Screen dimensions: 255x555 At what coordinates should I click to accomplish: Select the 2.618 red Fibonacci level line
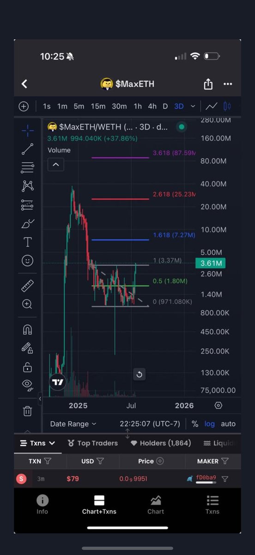coord(121,199)
